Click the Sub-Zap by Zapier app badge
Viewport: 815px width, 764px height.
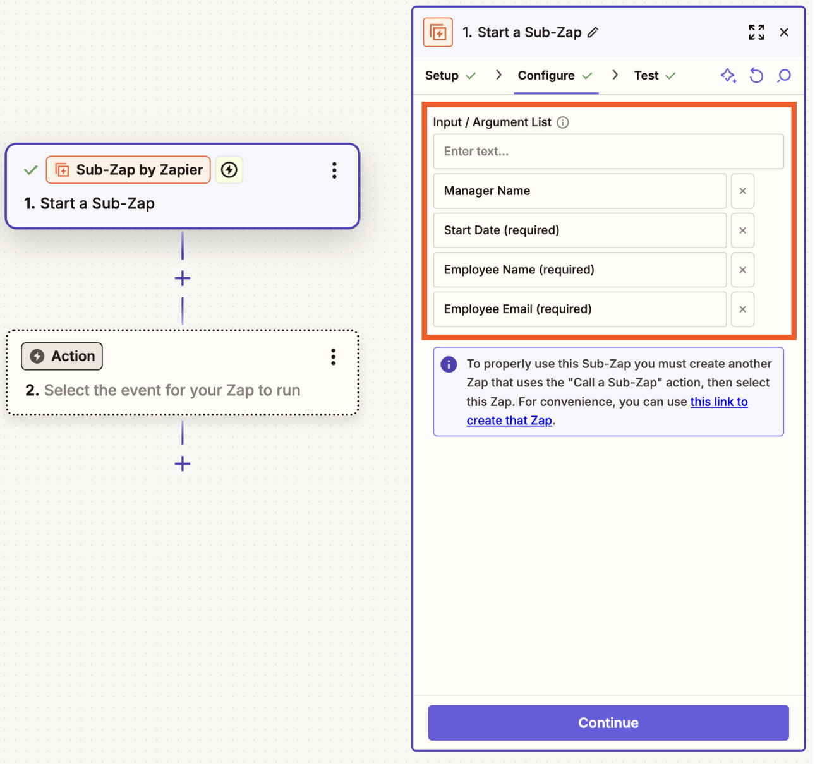[x=128, y=170]
